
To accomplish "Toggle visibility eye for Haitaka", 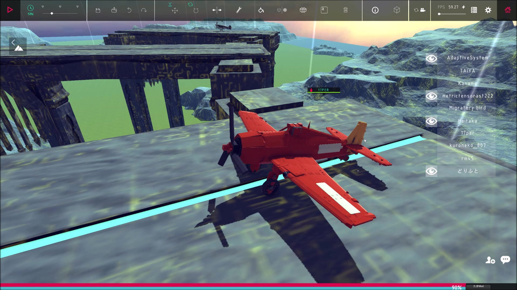I will pos(431,121).
